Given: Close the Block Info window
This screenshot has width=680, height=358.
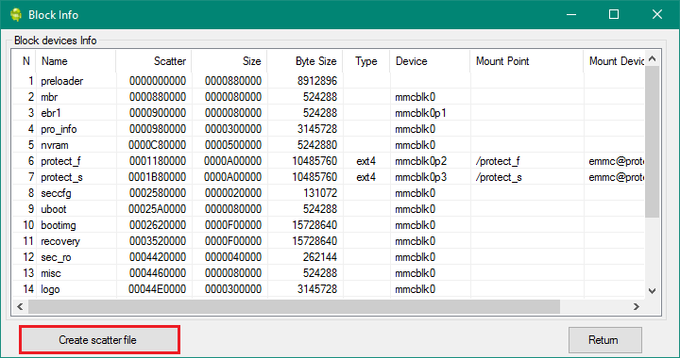Looking at the screenshot, I should point(657,15).
